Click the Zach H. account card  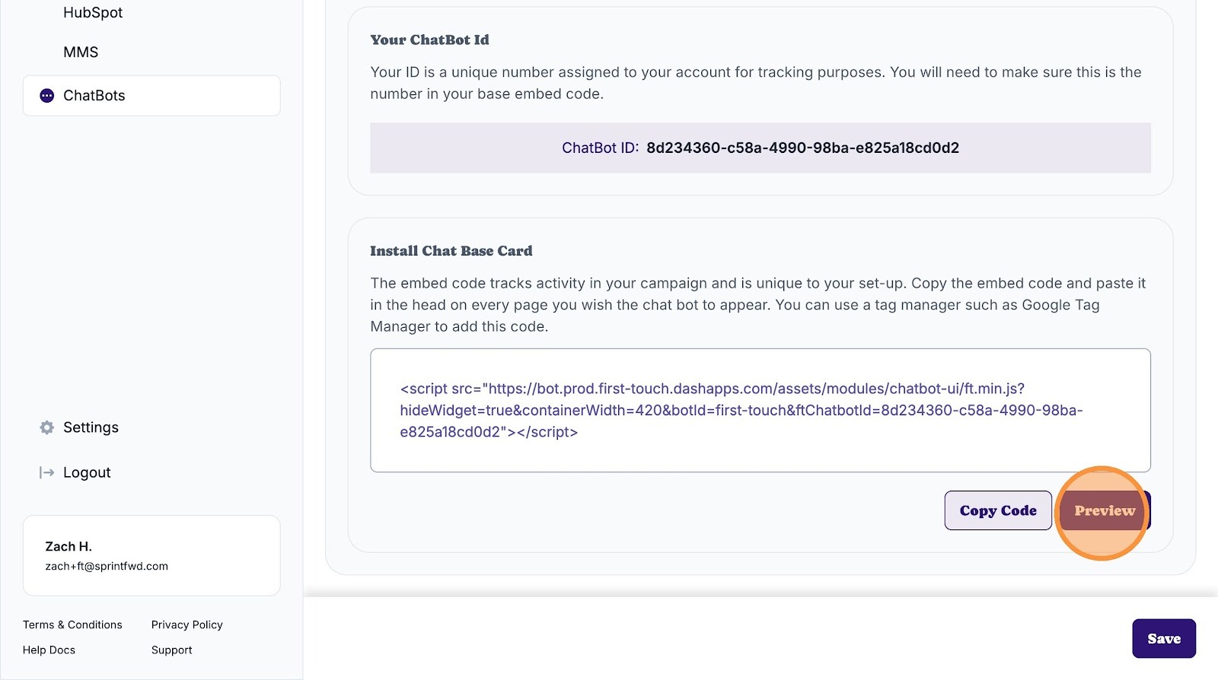[151, 555]
